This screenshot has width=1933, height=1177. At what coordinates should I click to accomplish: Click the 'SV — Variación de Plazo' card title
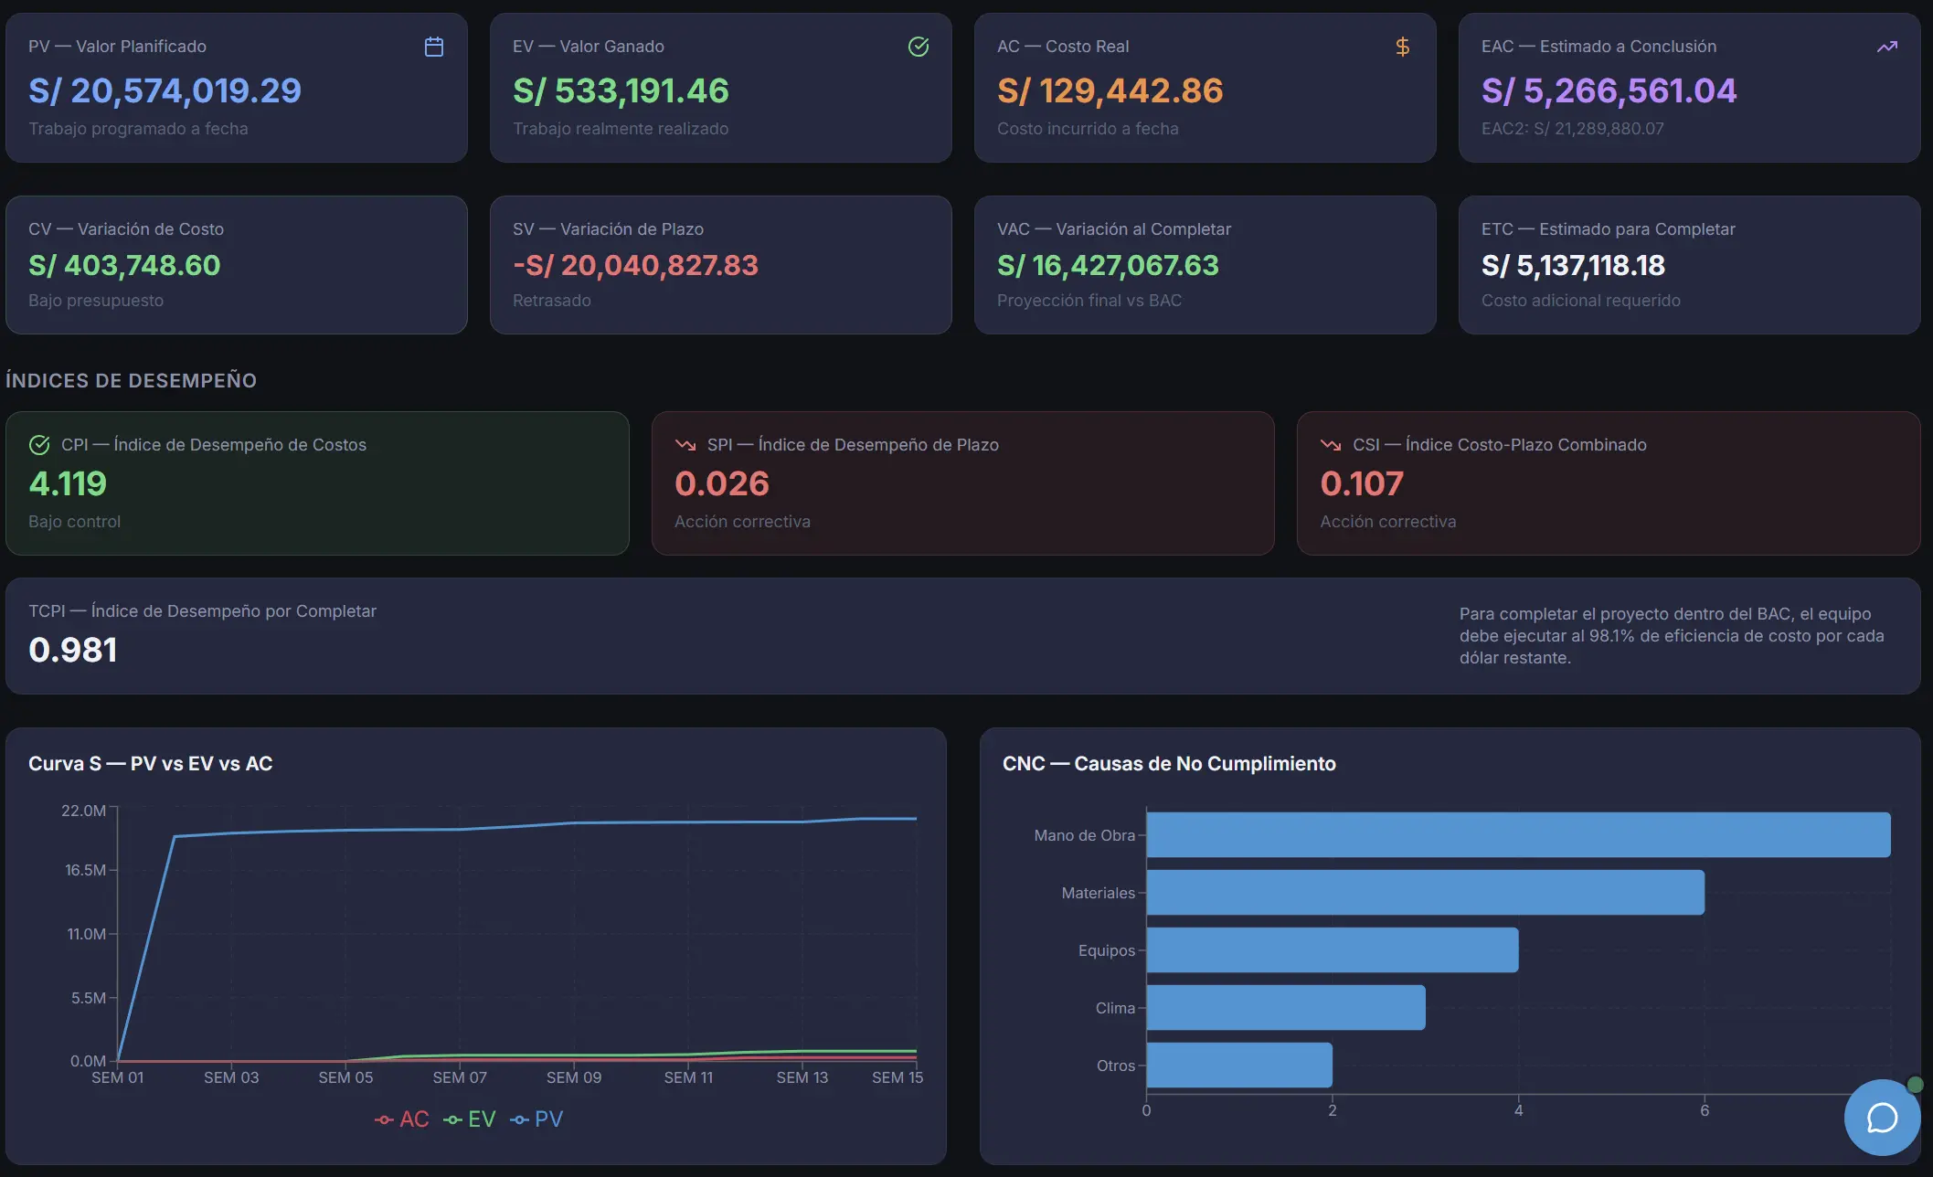click(x=608, y=229)
